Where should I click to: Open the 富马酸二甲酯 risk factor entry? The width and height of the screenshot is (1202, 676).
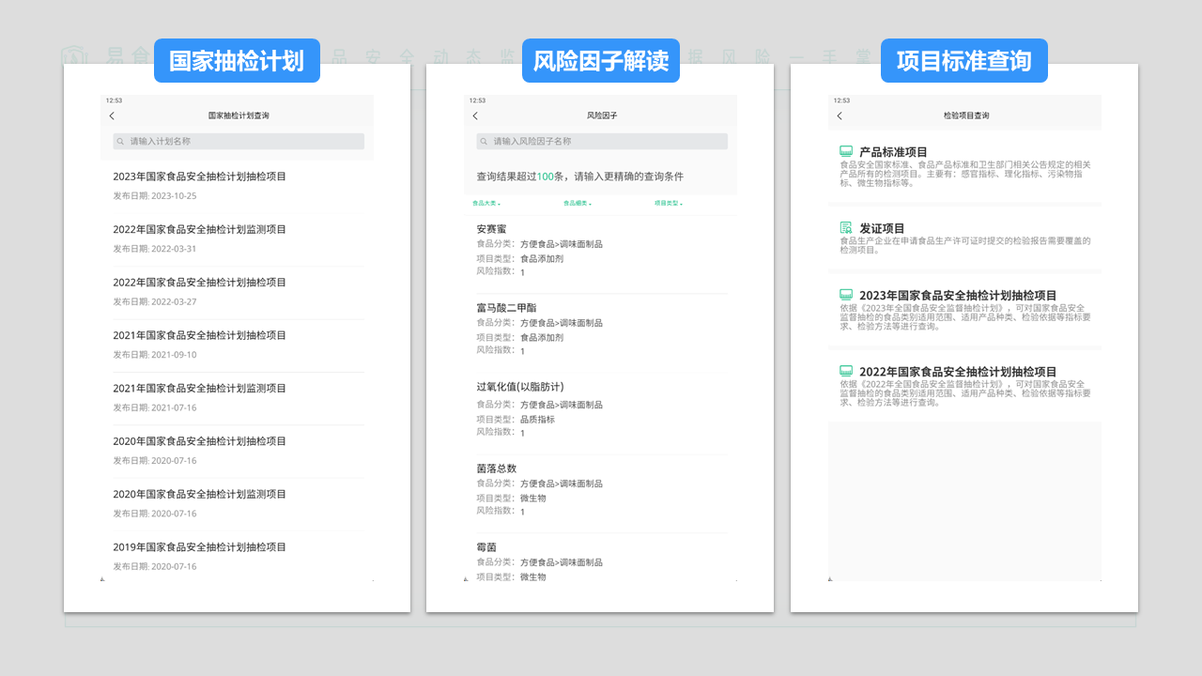click(507, 308)
